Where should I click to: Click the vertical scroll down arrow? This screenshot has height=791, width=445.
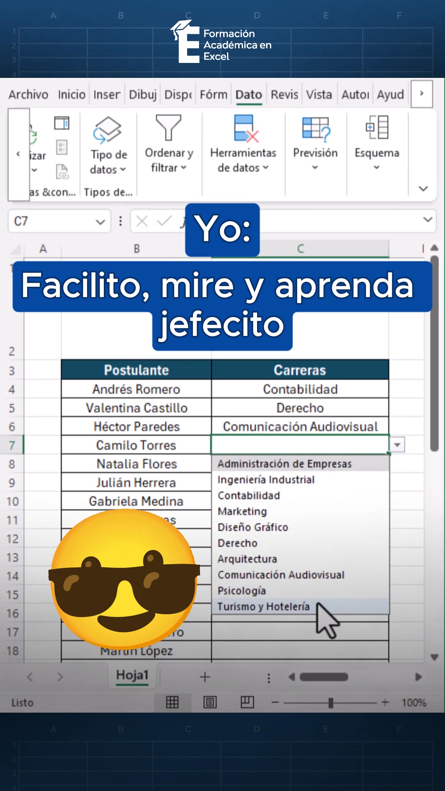pyautogui.click(x=434, y=657)
